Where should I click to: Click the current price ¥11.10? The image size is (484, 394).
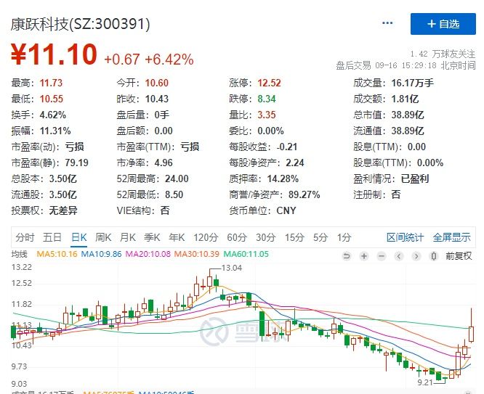coord(54,54)
